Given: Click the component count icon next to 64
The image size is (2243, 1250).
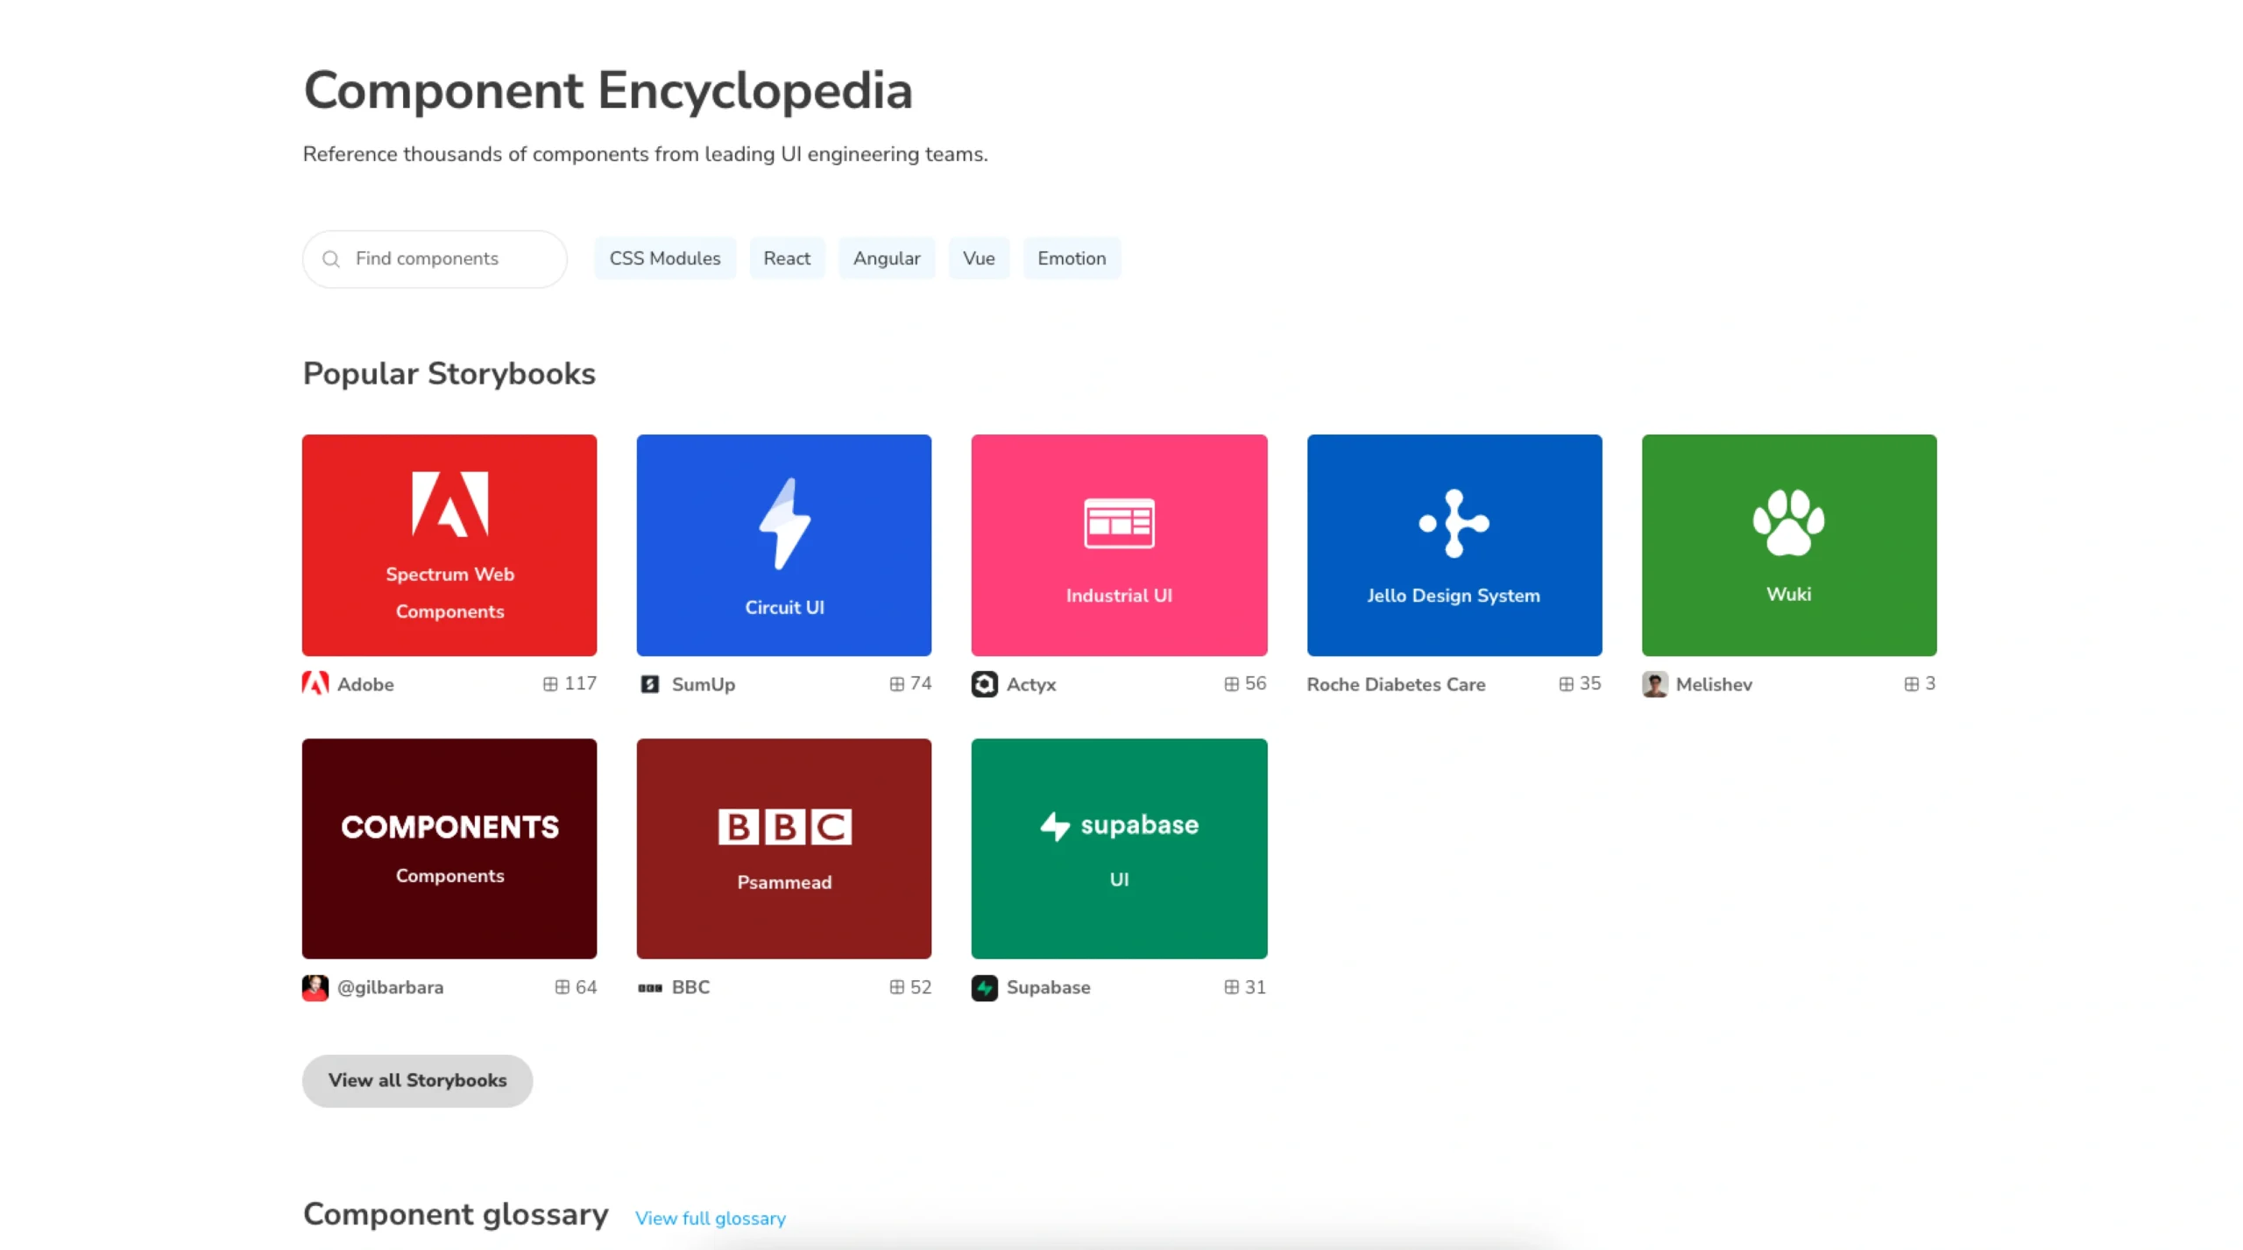Looking at the screenshot, I should coord(562,987).
